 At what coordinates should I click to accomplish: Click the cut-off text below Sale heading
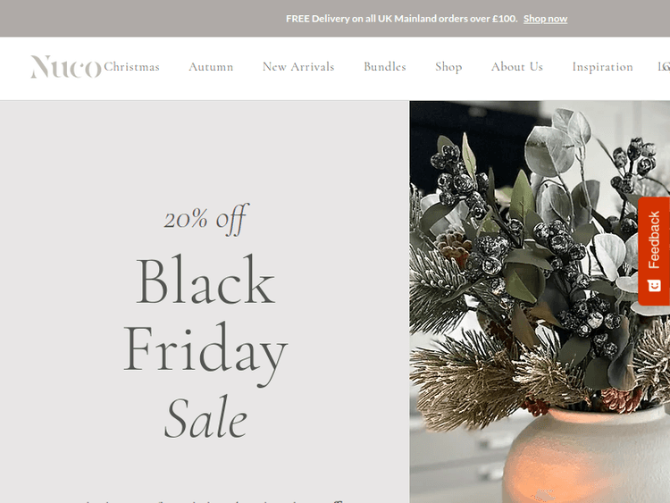coord(214,501)
